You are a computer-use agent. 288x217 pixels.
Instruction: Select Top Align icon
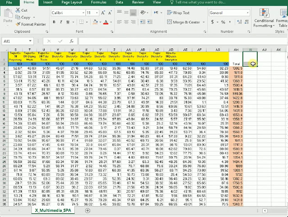[x=119, y=12]
